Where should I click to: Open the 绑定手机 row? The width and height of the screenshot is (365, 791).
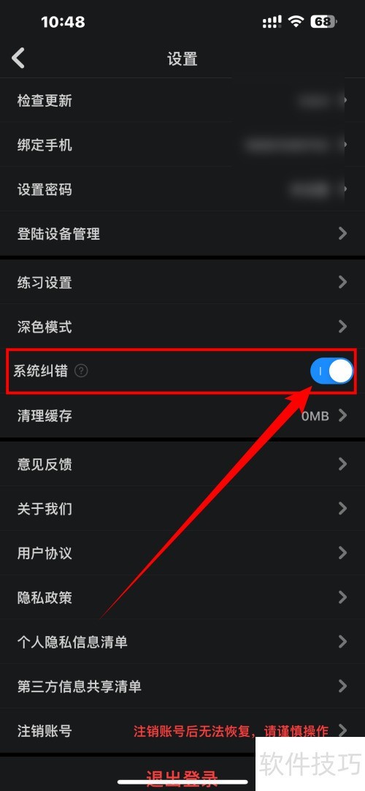click(x=182, y=145)
